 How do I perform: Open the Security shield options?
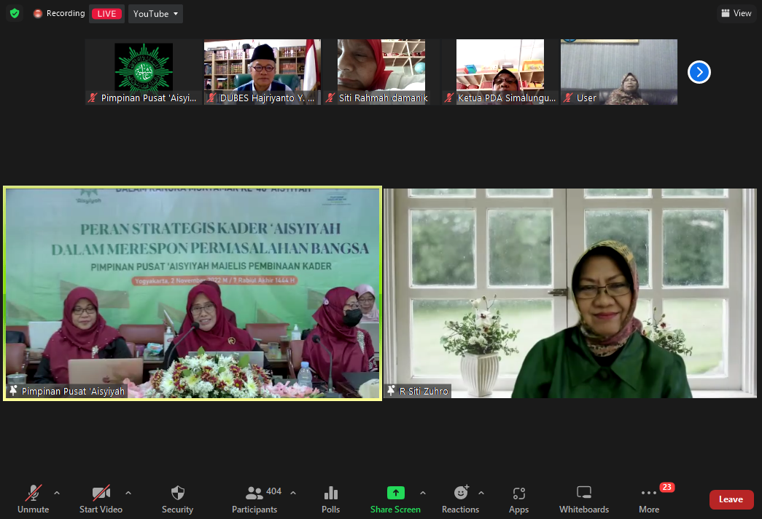click(x=177, y=499)
